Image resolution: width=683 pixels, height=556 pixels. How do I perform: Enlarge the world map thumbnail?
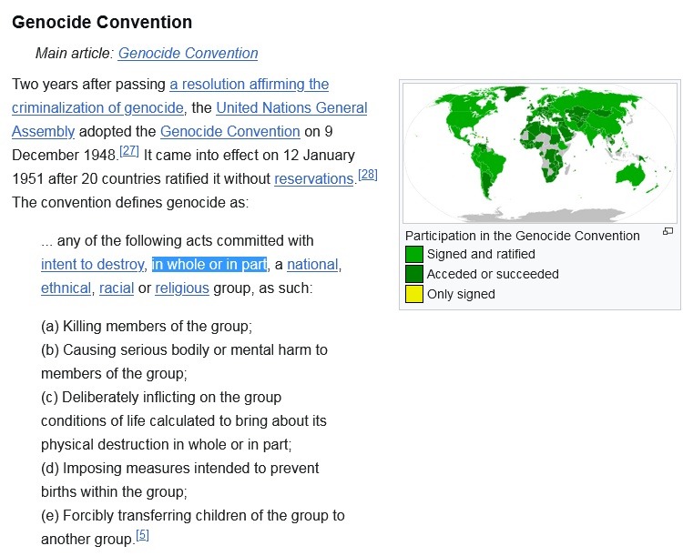point(540,153)
